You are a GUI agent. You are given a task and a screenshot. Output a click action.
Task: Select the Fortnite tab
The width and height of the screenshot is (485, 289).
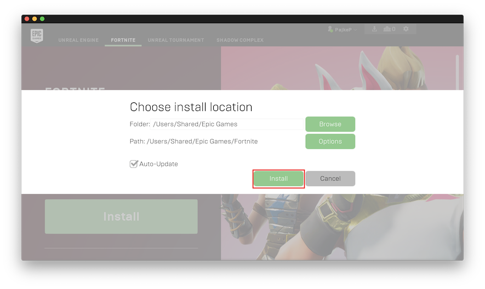tap(123, 40)
